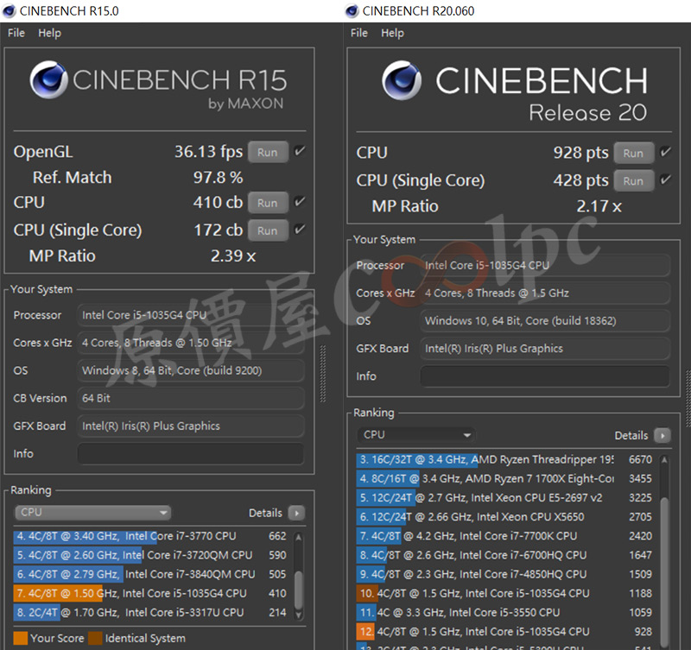Open the Help menu in Cinebench R15
Screen dimensions: 691x650
coord(49,33)
